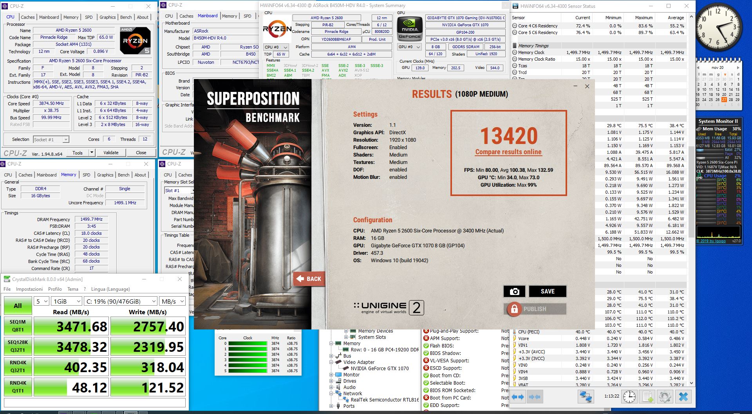Screen dimensions: 752x414
Task: Open the Lingua (Language) menu
Action: [x=110, y=289]
